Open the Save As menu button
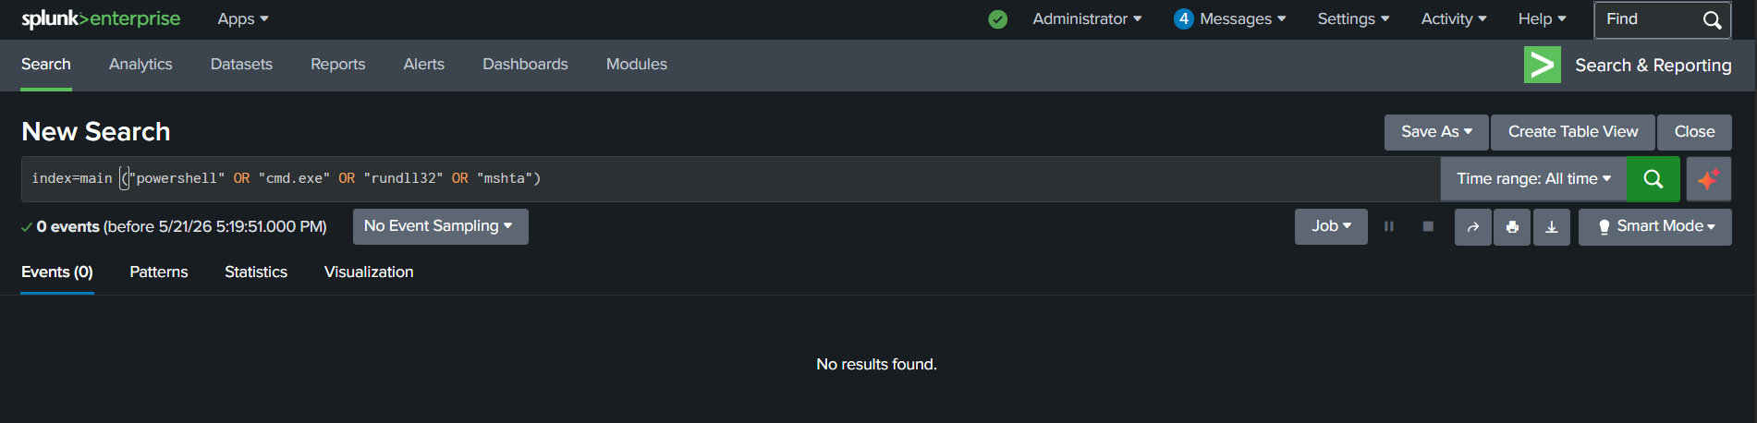Image resolution: width=1757 pixels, height=423 pixels. pyautogui.click(x=1436, y=132)
